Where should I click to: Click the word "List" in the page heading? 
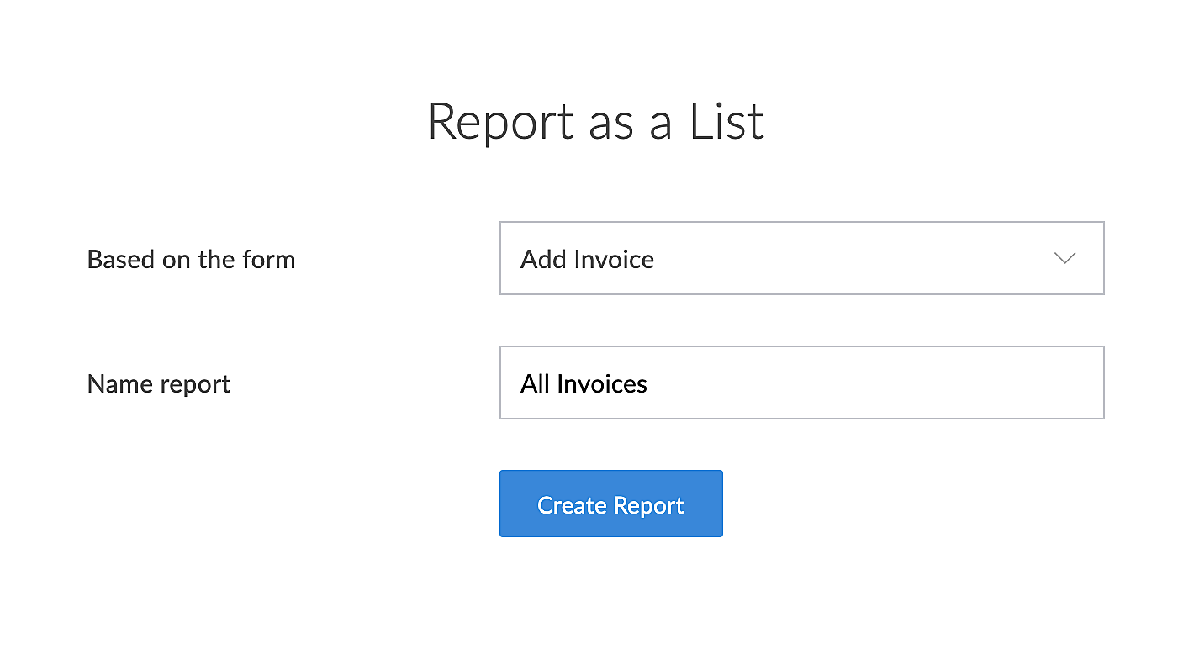click(x=726, y=121)
